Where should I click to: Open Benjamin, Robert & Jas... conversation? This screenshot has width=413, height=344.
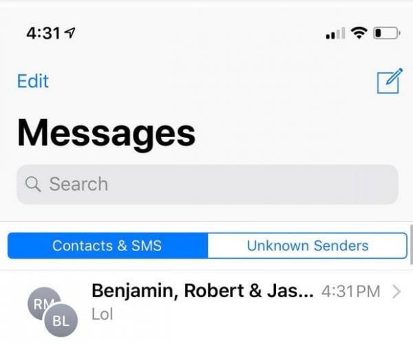(x=206, y=307)
